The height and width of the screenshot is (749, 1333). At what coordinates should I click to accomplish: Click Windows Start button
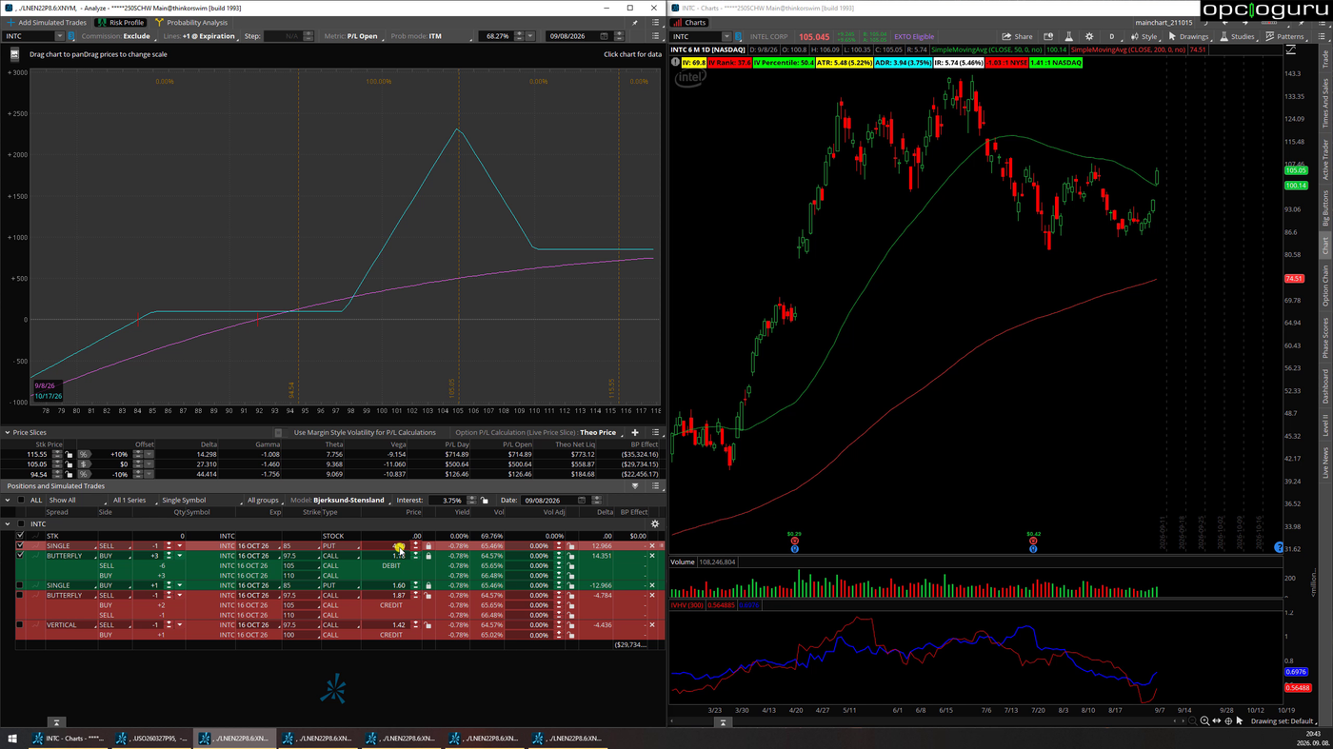pos(12,738)
